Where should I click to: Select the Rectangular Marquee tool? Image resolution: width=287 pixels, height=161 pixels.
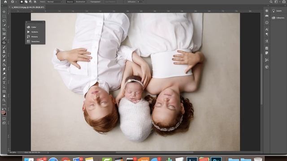(4, 16)
